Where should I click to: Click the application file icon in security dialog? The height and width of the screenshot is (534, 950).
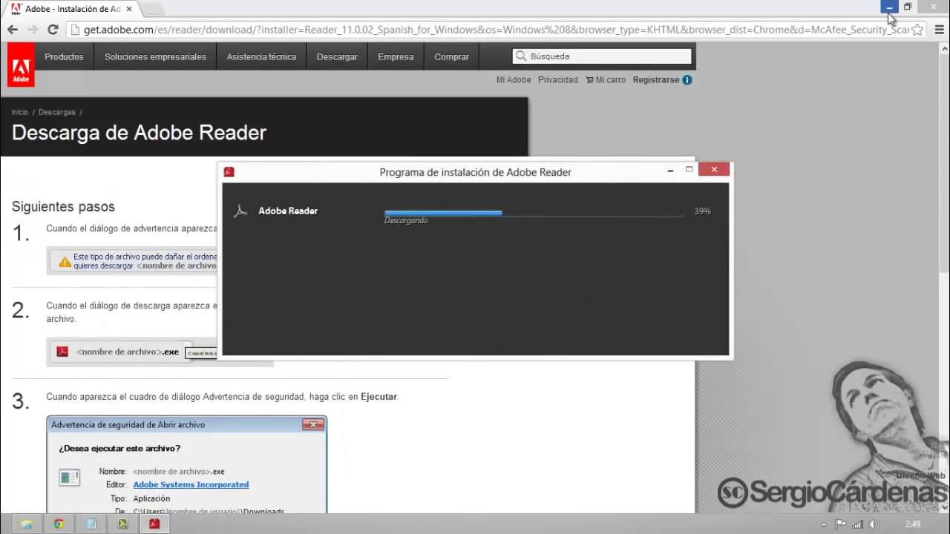click(69, 478)
